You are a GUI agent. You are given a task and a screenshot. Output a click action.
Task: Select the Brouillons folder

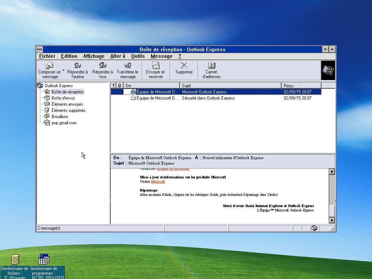point(60,117)
